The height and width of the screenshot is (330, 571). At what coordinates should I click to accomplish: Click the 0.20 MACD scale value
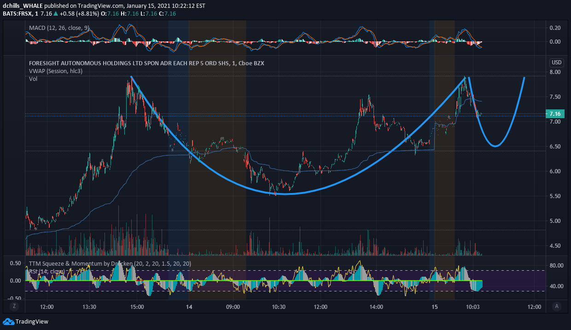pyautogui.click(x=554, y=28)
